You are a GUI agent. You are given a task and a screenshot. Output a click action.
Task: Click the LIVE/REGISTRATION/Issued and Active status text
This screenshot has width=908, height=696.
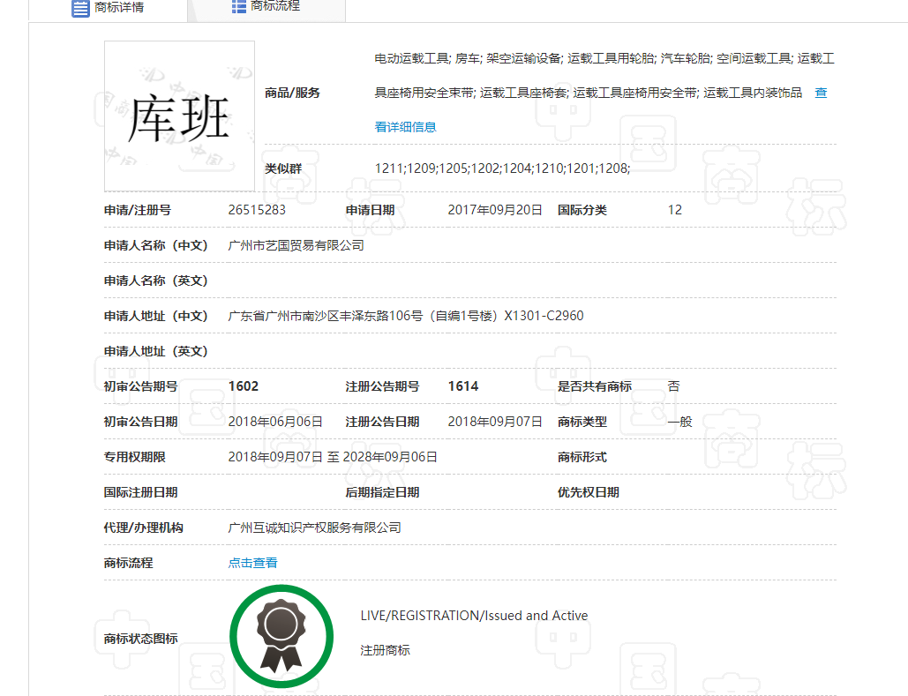coord(474,616)
